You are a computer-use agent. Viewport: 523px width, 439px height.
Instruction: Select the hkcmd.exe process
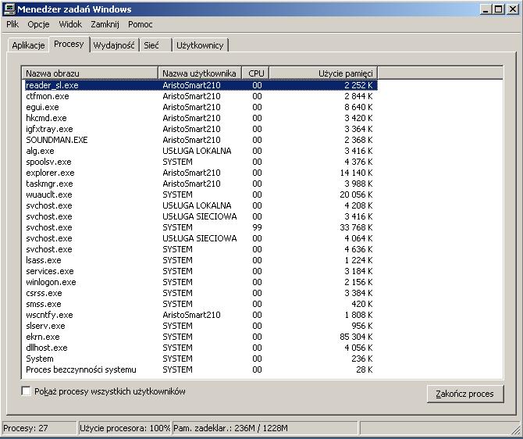201,118
